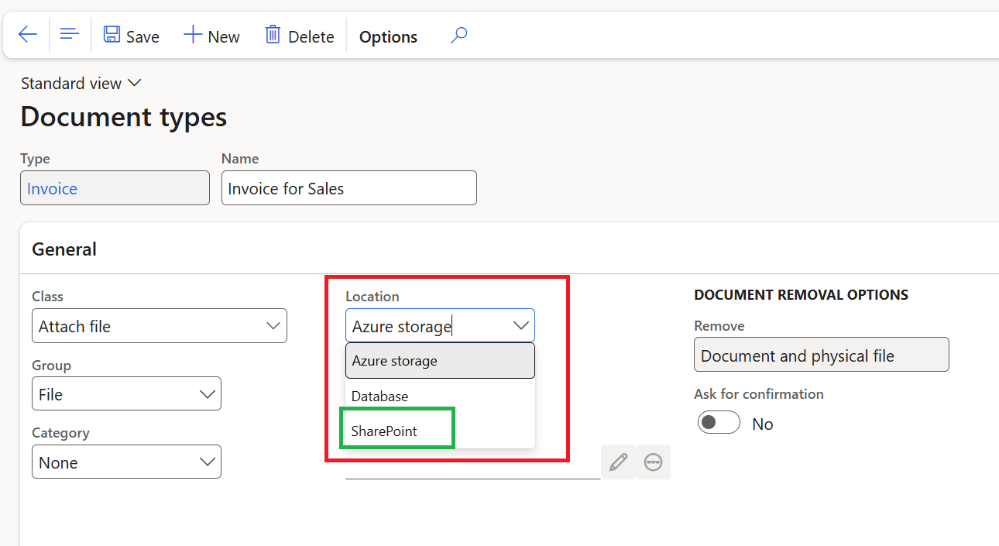Select Azure storage list option

coord(394,361)
